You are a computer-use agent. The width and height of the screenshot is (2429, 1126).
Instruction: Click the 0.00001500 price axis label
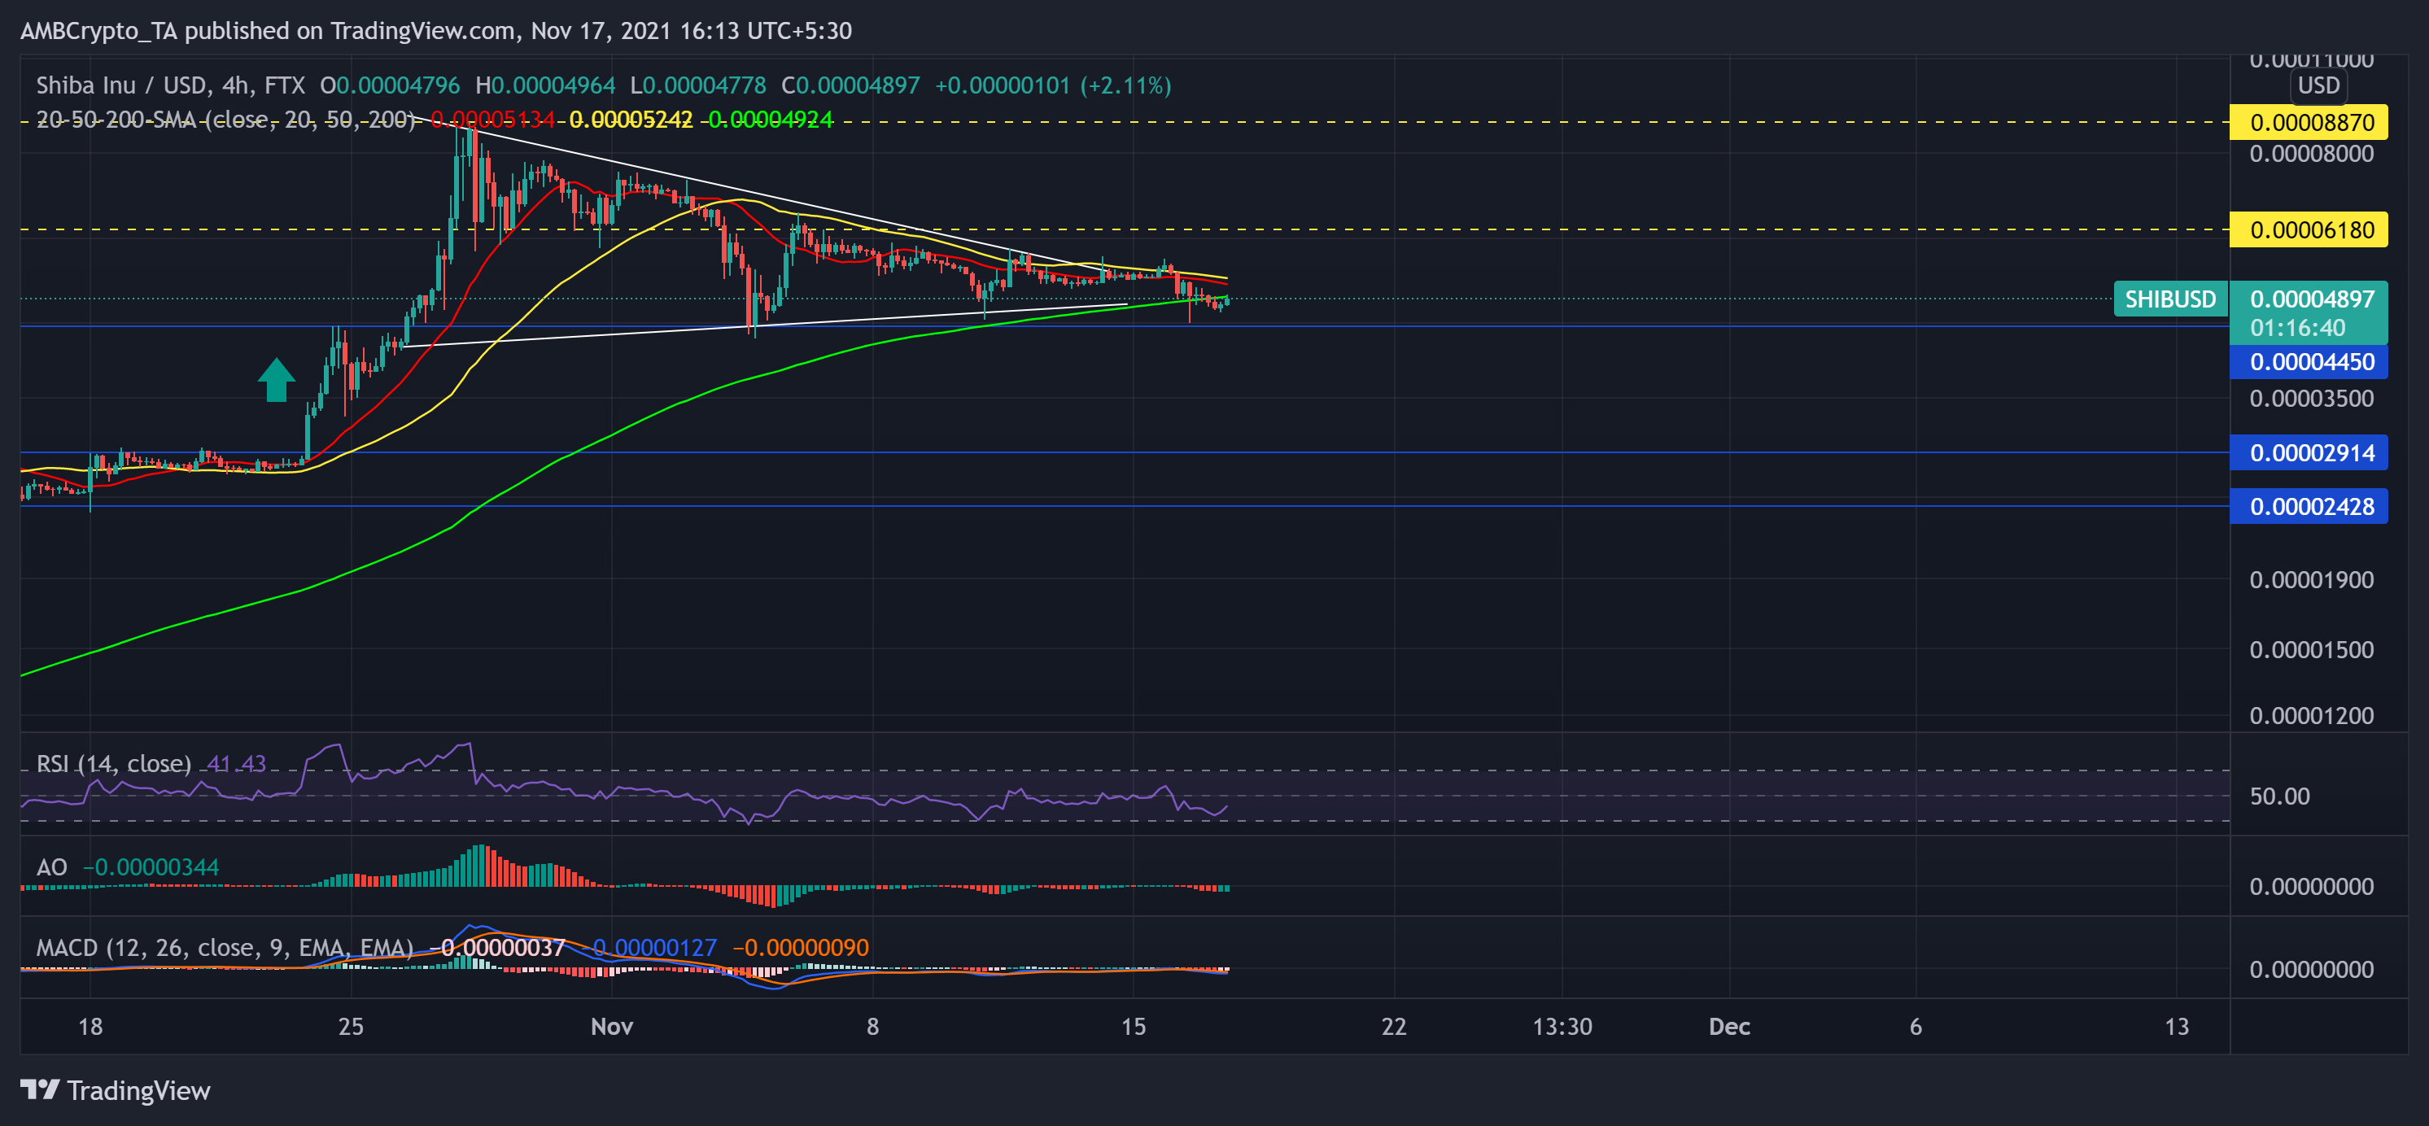(2311, 648)
